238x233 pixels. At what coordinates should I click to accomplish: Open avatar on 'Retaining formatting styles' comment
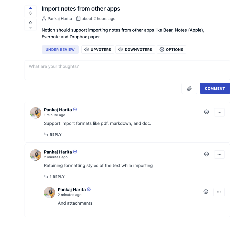click(x=36, y=155)
